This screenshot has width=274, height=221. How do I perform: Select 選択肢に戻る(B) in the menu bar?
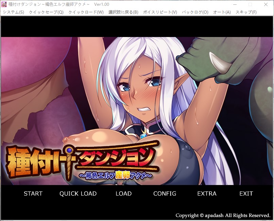[x=123, y=12]
